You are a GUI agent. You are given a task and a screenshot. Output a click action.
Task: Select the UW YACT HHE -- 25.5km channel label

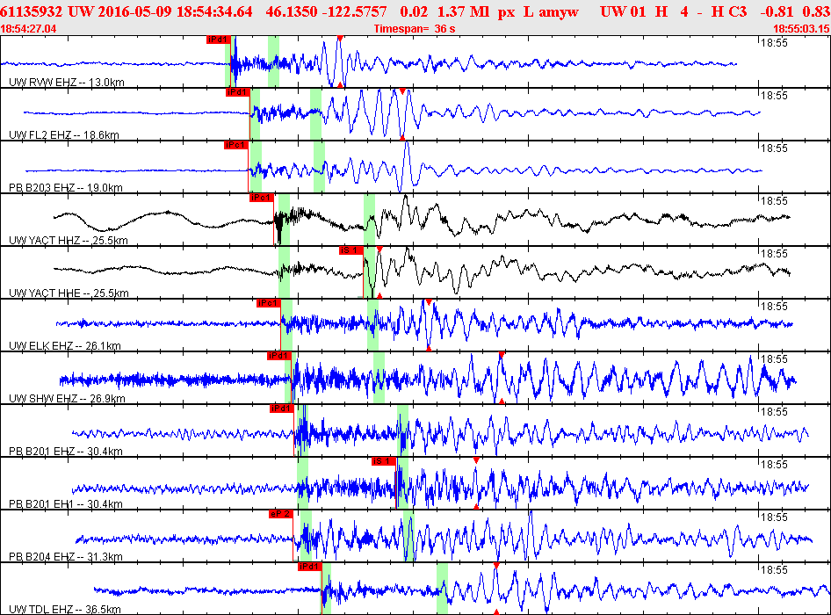[x=69, y=293]
